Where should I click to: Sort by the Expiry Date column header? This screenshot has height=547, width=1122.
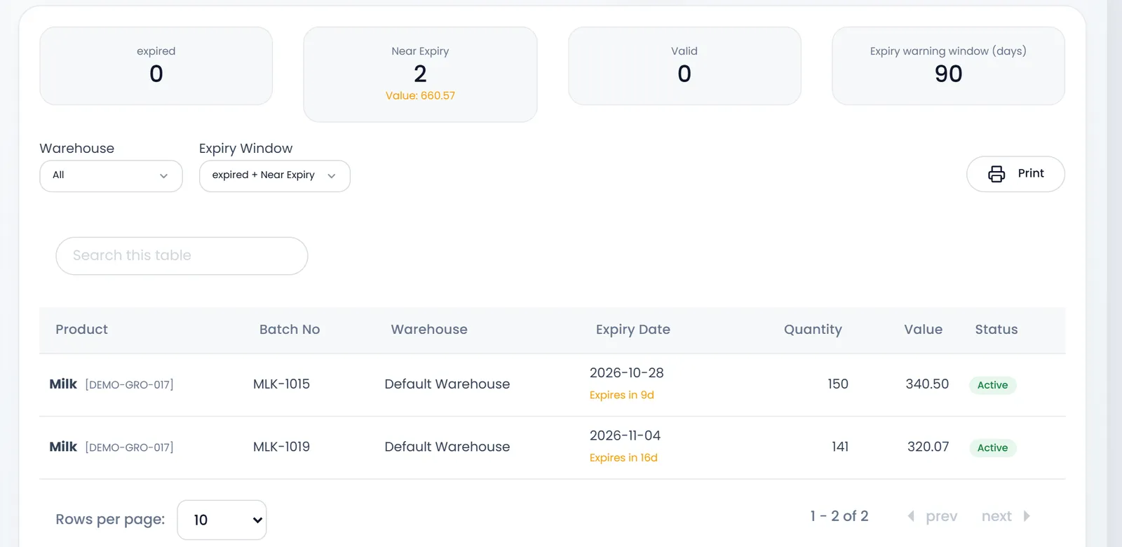pyautogui.click(x=633, y=330)
